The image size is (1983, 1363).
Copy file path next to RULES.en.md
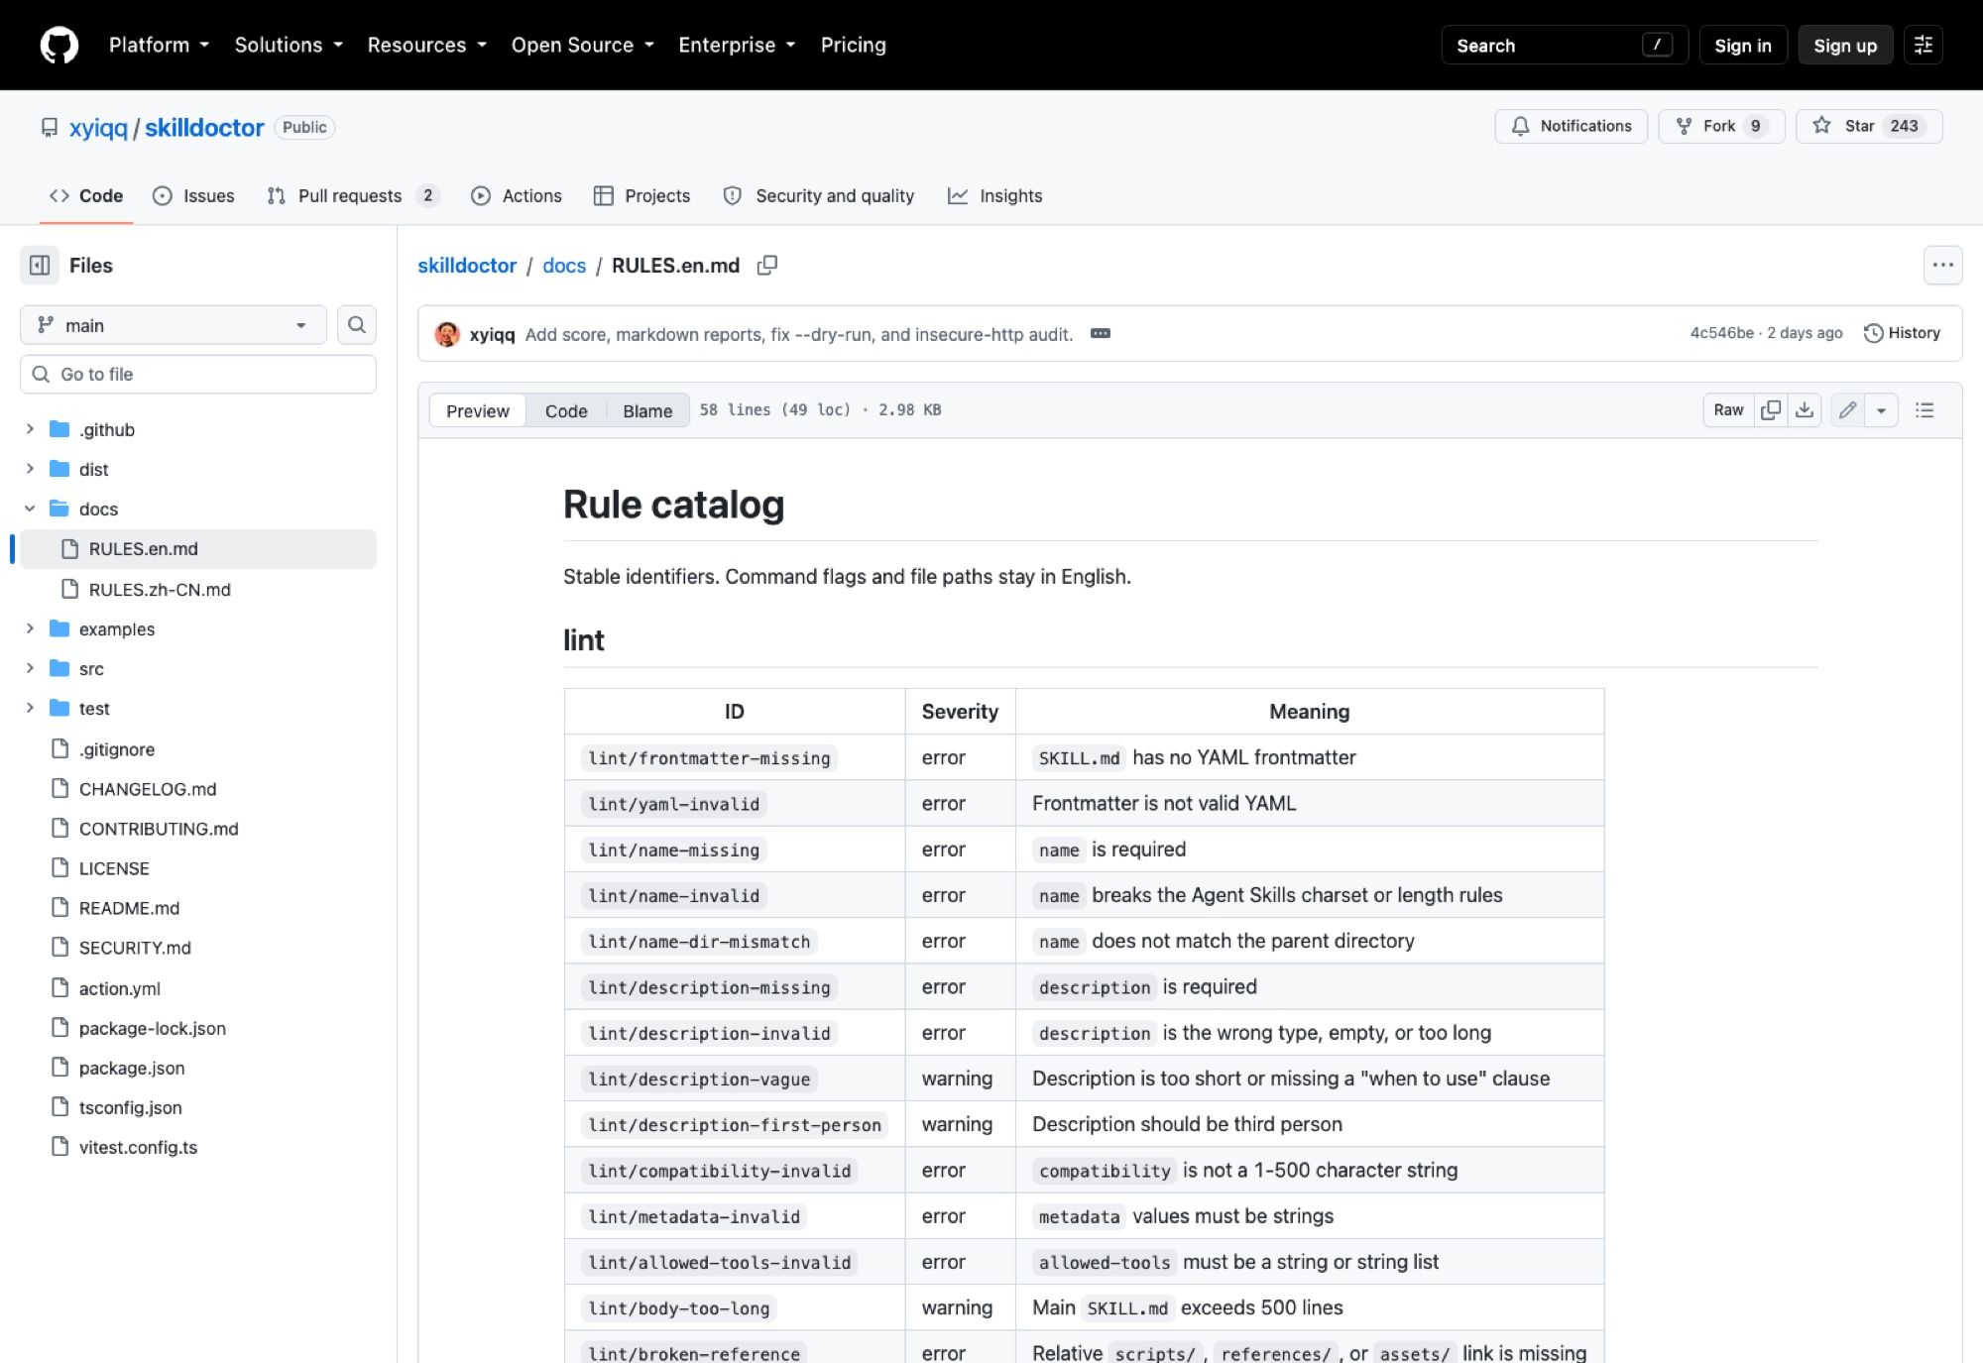(767, 266)
